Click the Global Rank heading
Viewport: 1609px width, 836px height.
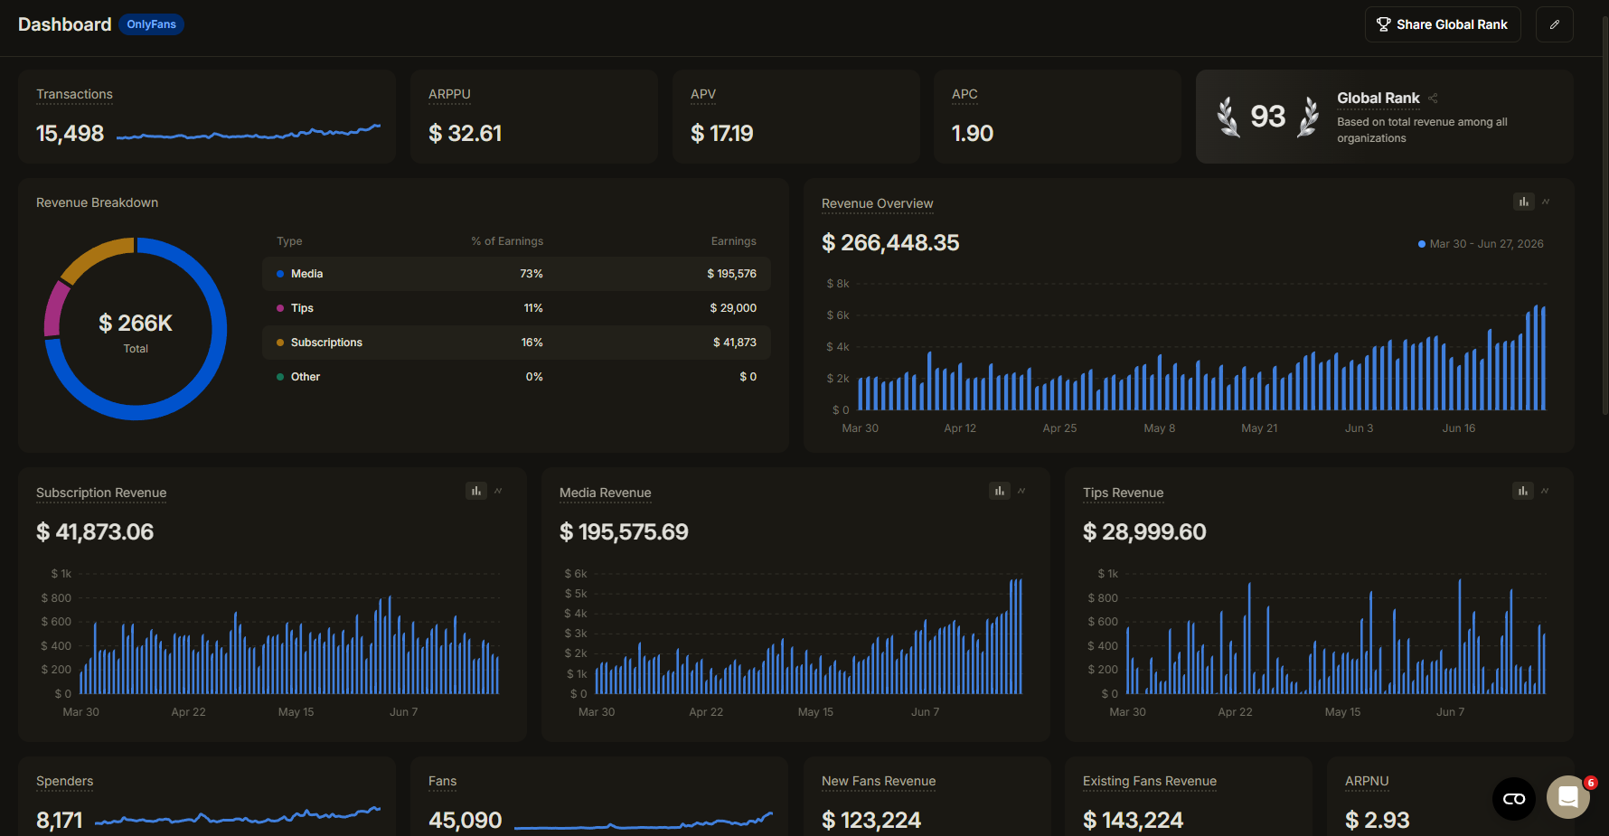[1378, 98]
